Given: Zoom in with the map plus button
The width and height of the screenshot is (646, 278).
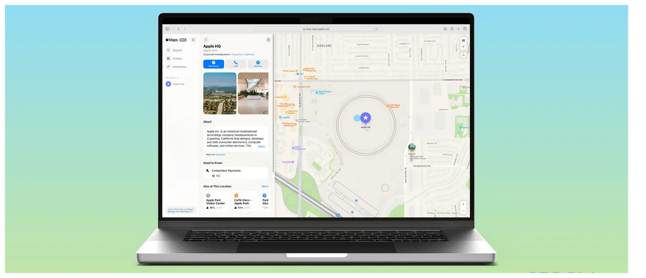Looking at the screenshot, I should 463,204.
